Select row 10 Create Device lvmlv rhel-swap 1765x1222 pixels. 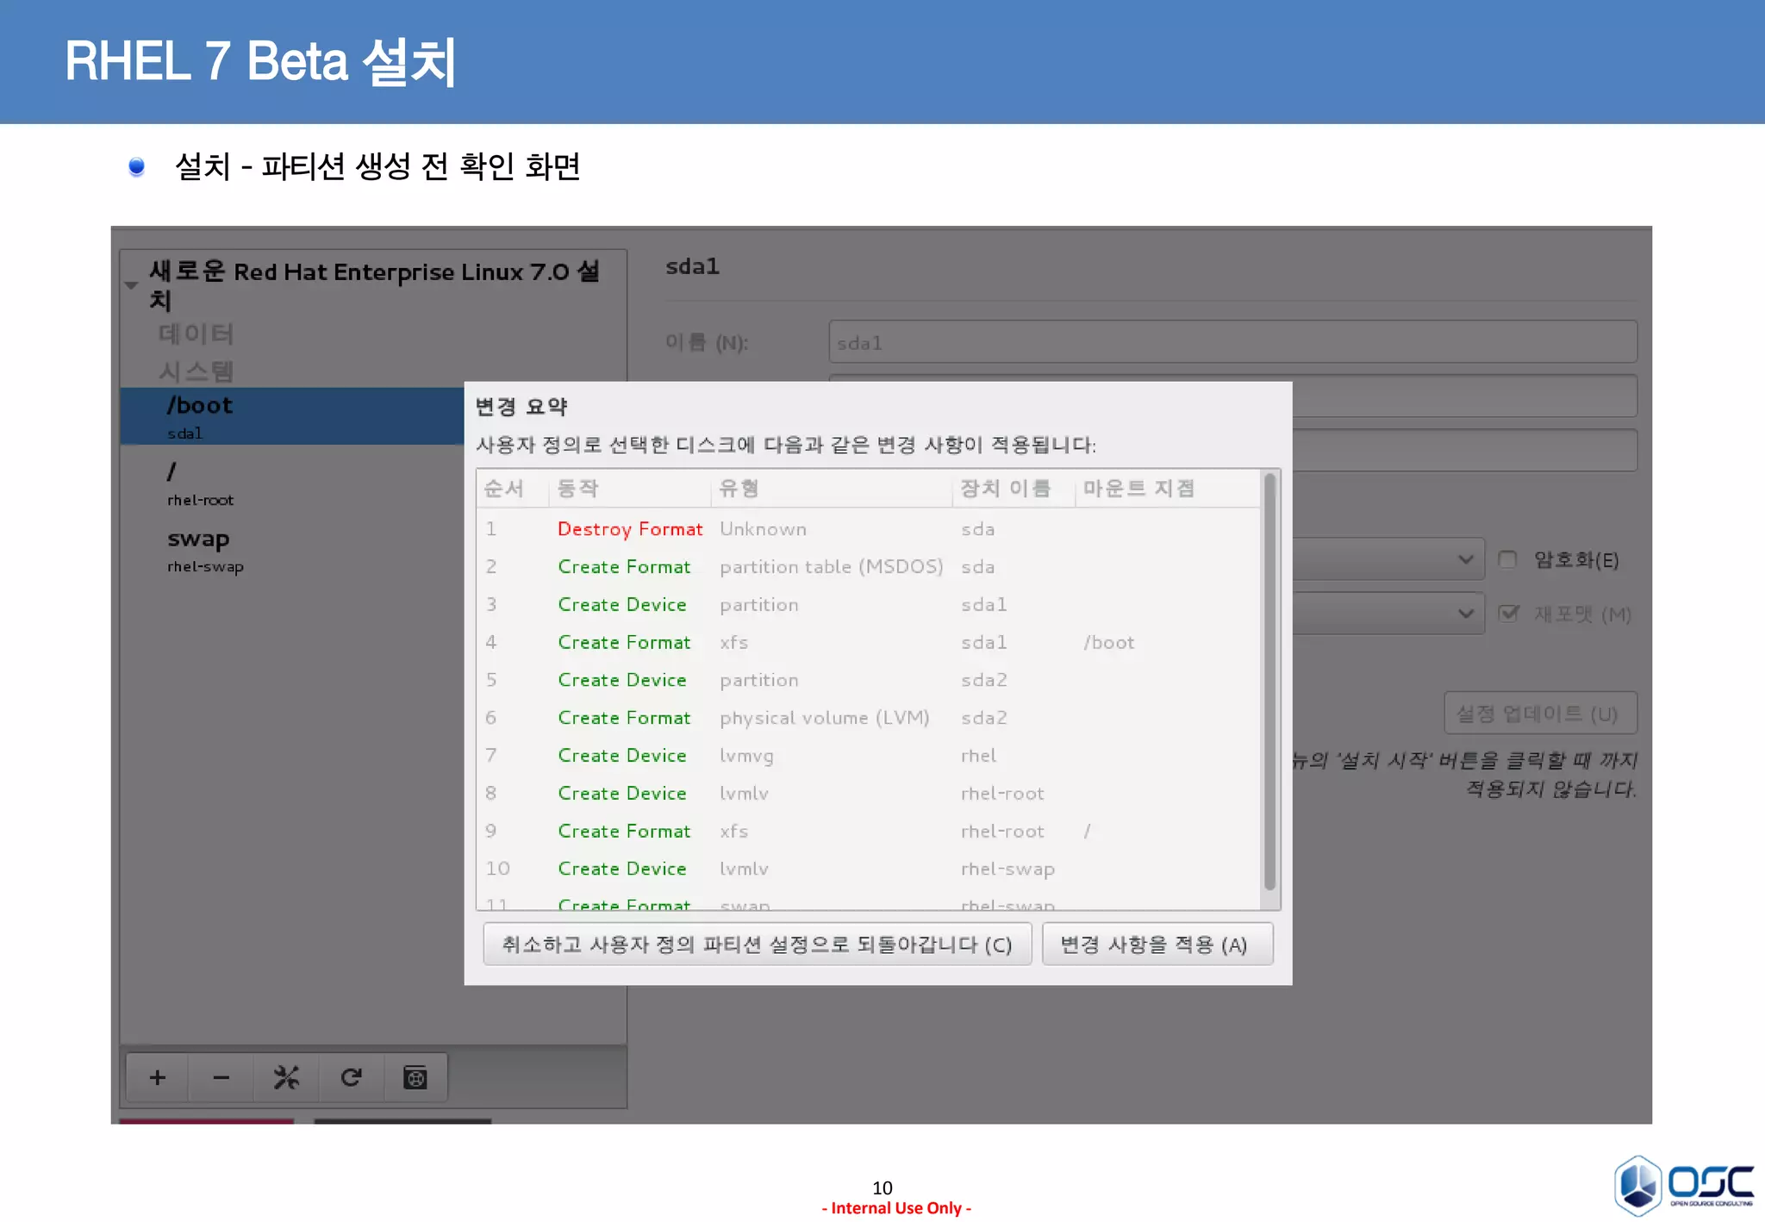click(869, 869)
